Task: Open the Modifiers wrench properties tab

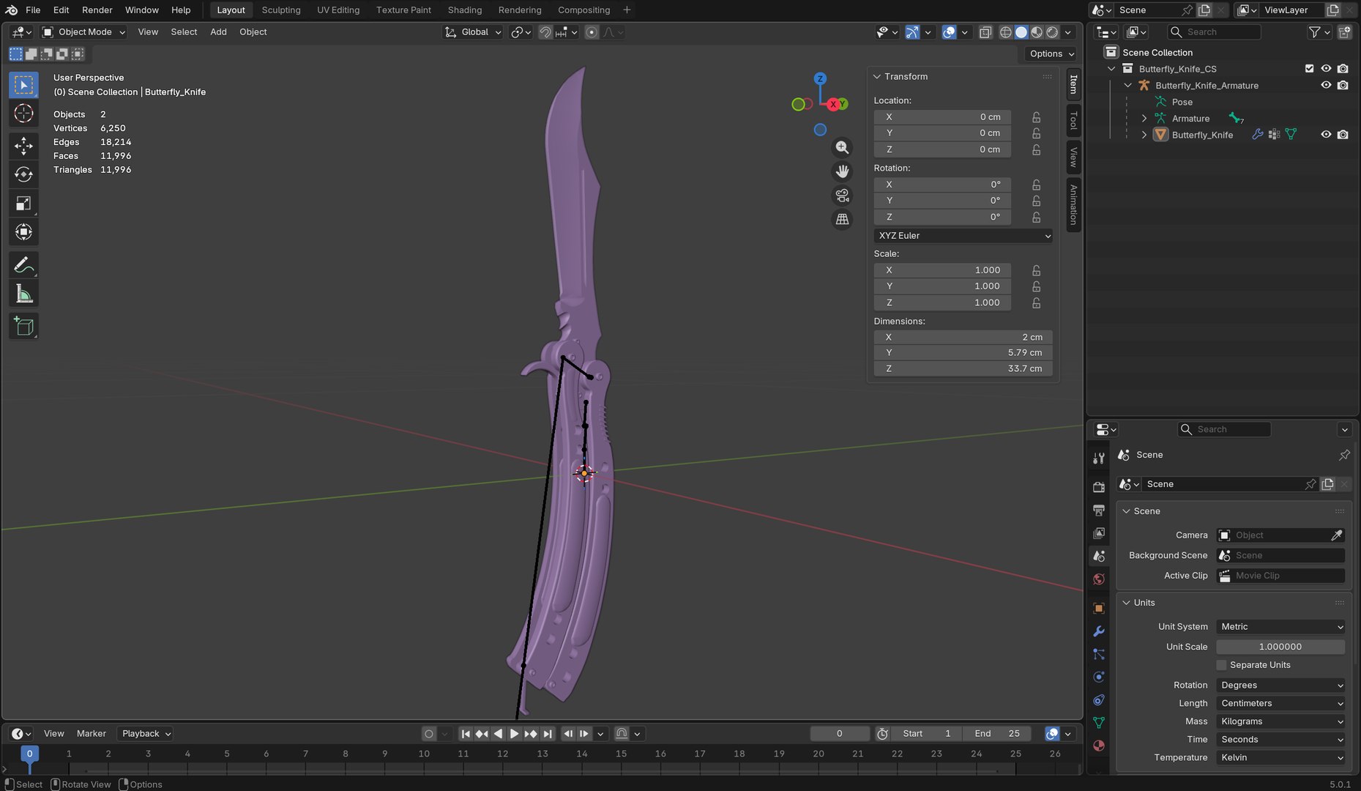Action: coord(1098,631)
